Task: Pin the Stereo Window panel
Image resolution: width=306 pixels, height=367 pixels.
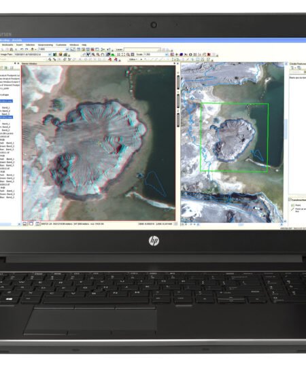Action: click(x=174, y=63)
